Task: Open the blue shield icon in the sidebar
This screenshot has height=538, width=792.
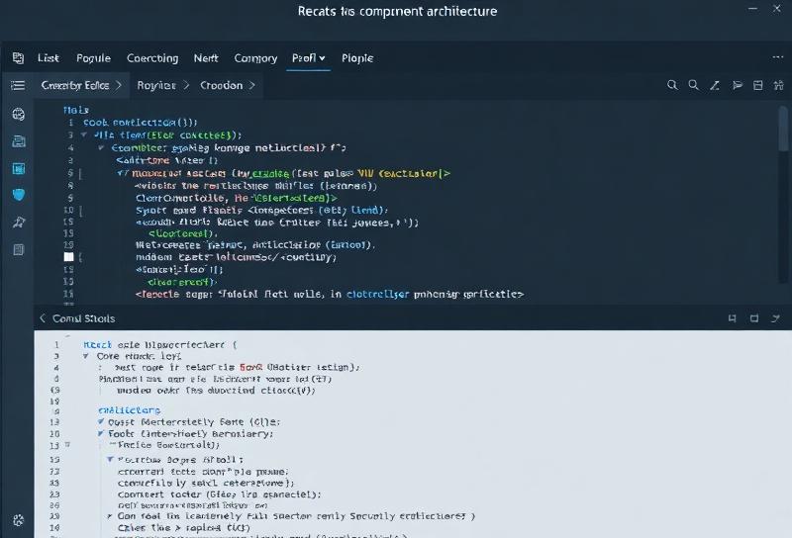Action: 19,195
